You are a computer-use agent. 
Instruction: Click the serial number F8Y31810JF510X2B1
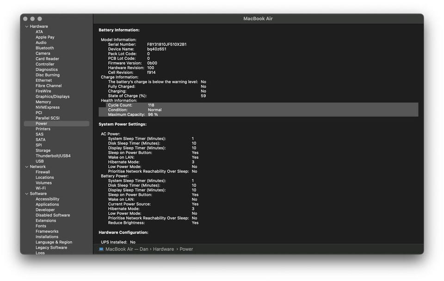coord(167,44)
